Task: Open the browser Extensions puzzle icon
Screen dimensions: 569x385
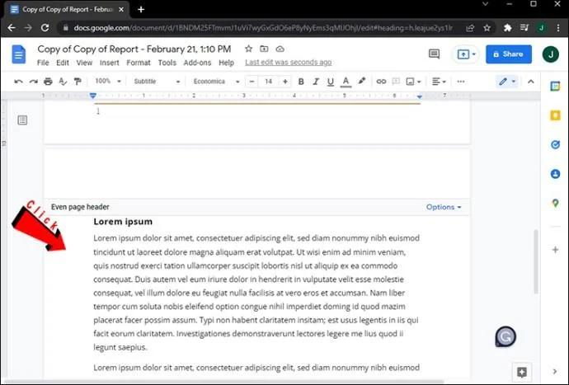Action: [507, 27]
